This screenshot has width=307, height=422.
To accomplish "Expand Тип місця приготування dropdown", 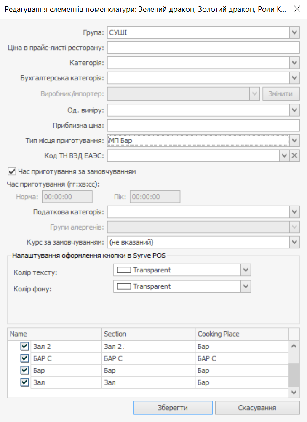I will click(x=294, y=141).
